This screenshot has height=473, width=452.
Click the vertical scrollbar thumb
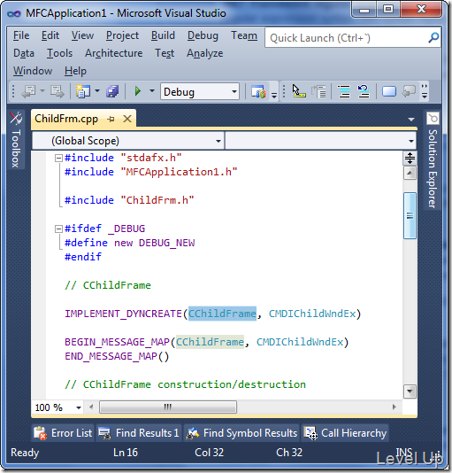(410, 215)
